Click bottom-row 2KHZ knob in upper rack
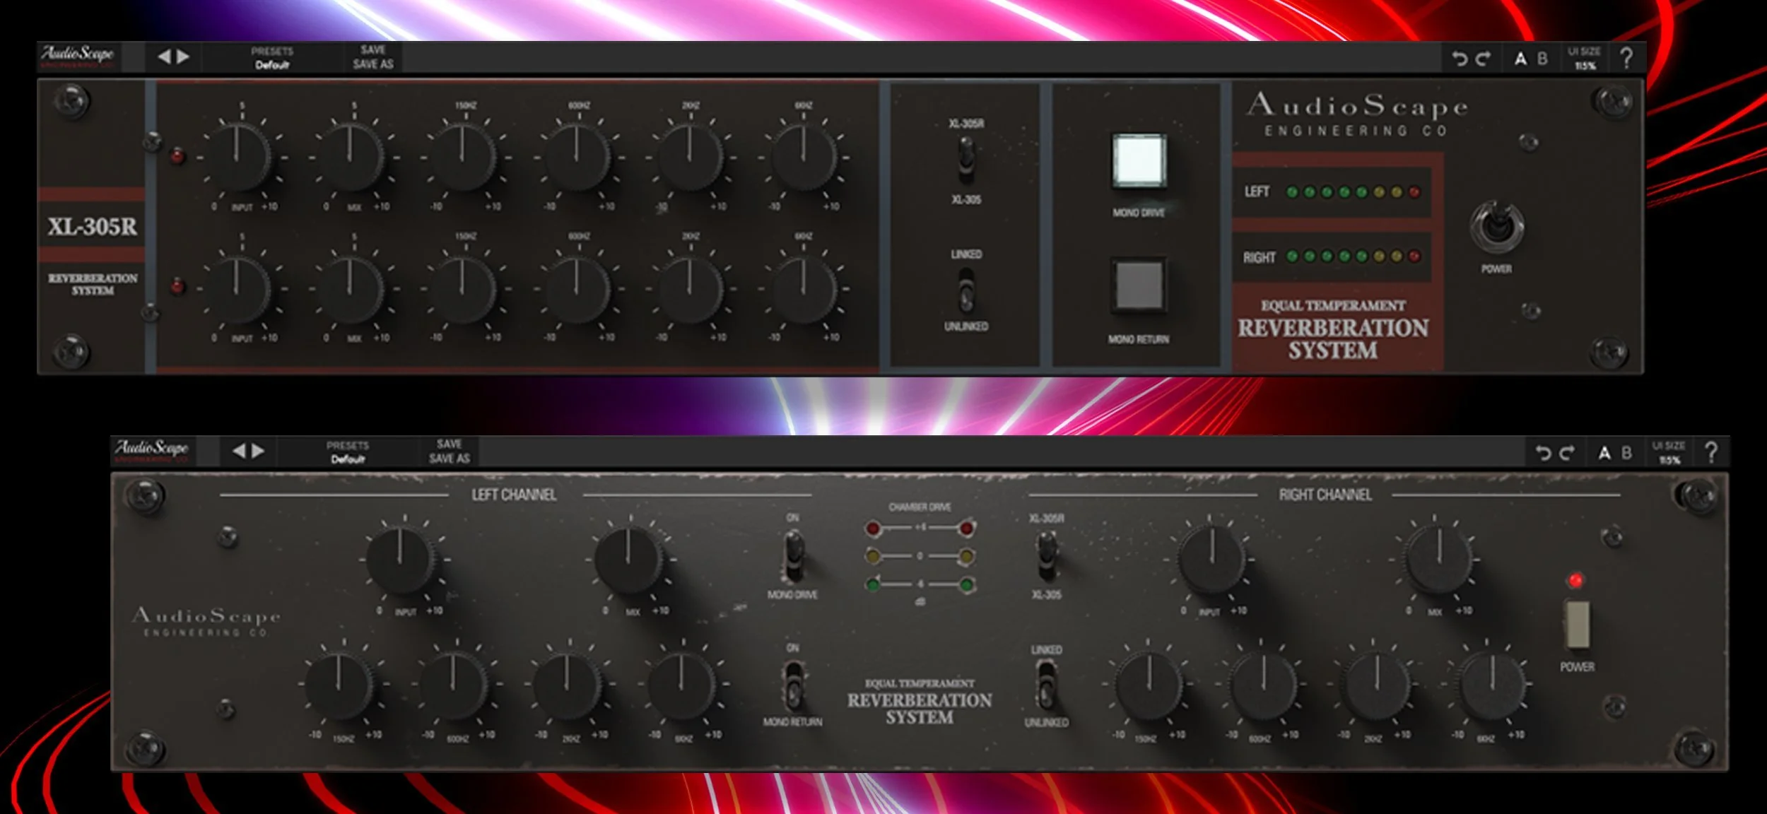Viewport: 1767px width, 814px height. click(690, 289)
